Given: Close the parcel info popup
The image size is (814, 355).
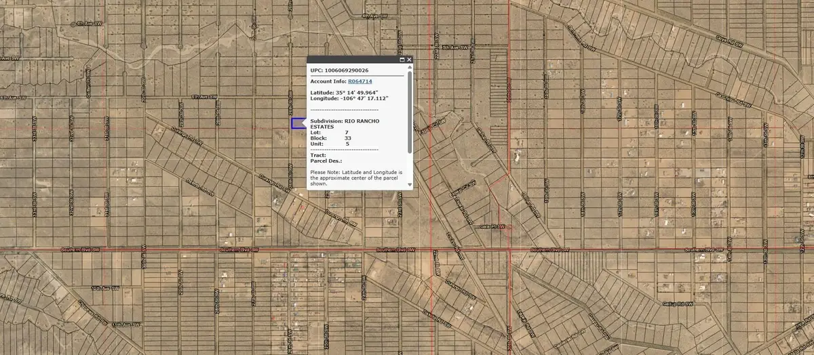Looking at the screenshot, I should click(x=409, y=60).
